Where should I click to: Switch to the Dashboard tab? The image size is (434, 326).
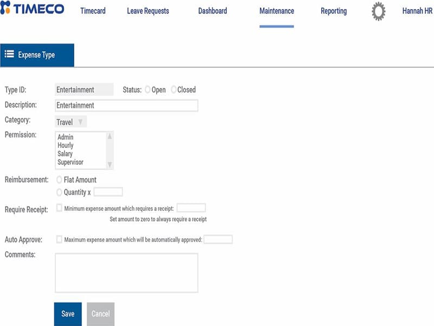(213, 11)
